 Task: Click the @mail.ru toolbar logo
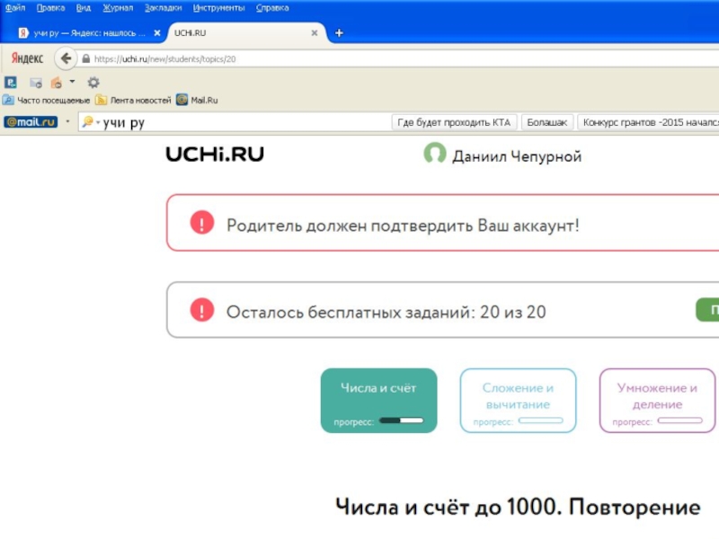pyautogui.click(x=31, y=122)
